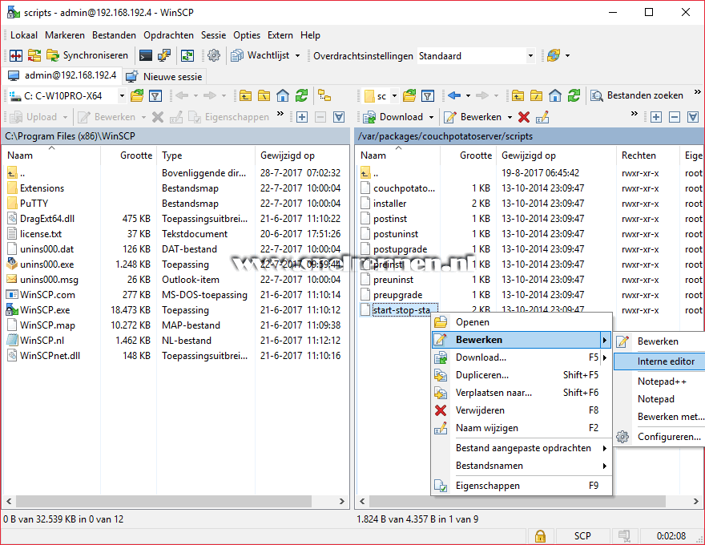Open the Opties menu
Image resolution: width=705 pixels, height=545 pixels.
coord(247,35)
